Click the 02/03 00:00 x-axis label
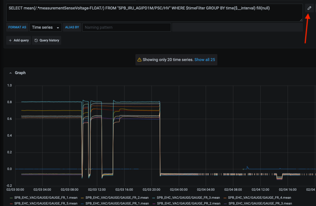 tap(15, 190)
